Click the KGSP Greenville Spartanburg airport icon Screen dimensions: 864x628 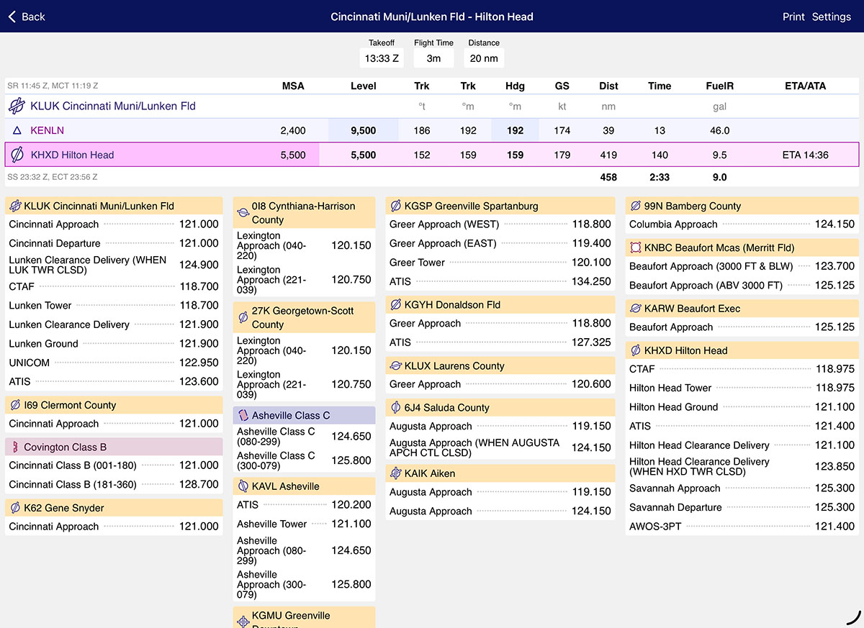click(x=395, y=206)
